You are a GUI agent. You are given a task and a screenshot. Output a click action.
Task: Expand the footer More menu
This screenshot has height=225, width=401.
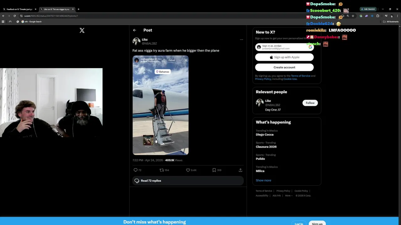289,196
